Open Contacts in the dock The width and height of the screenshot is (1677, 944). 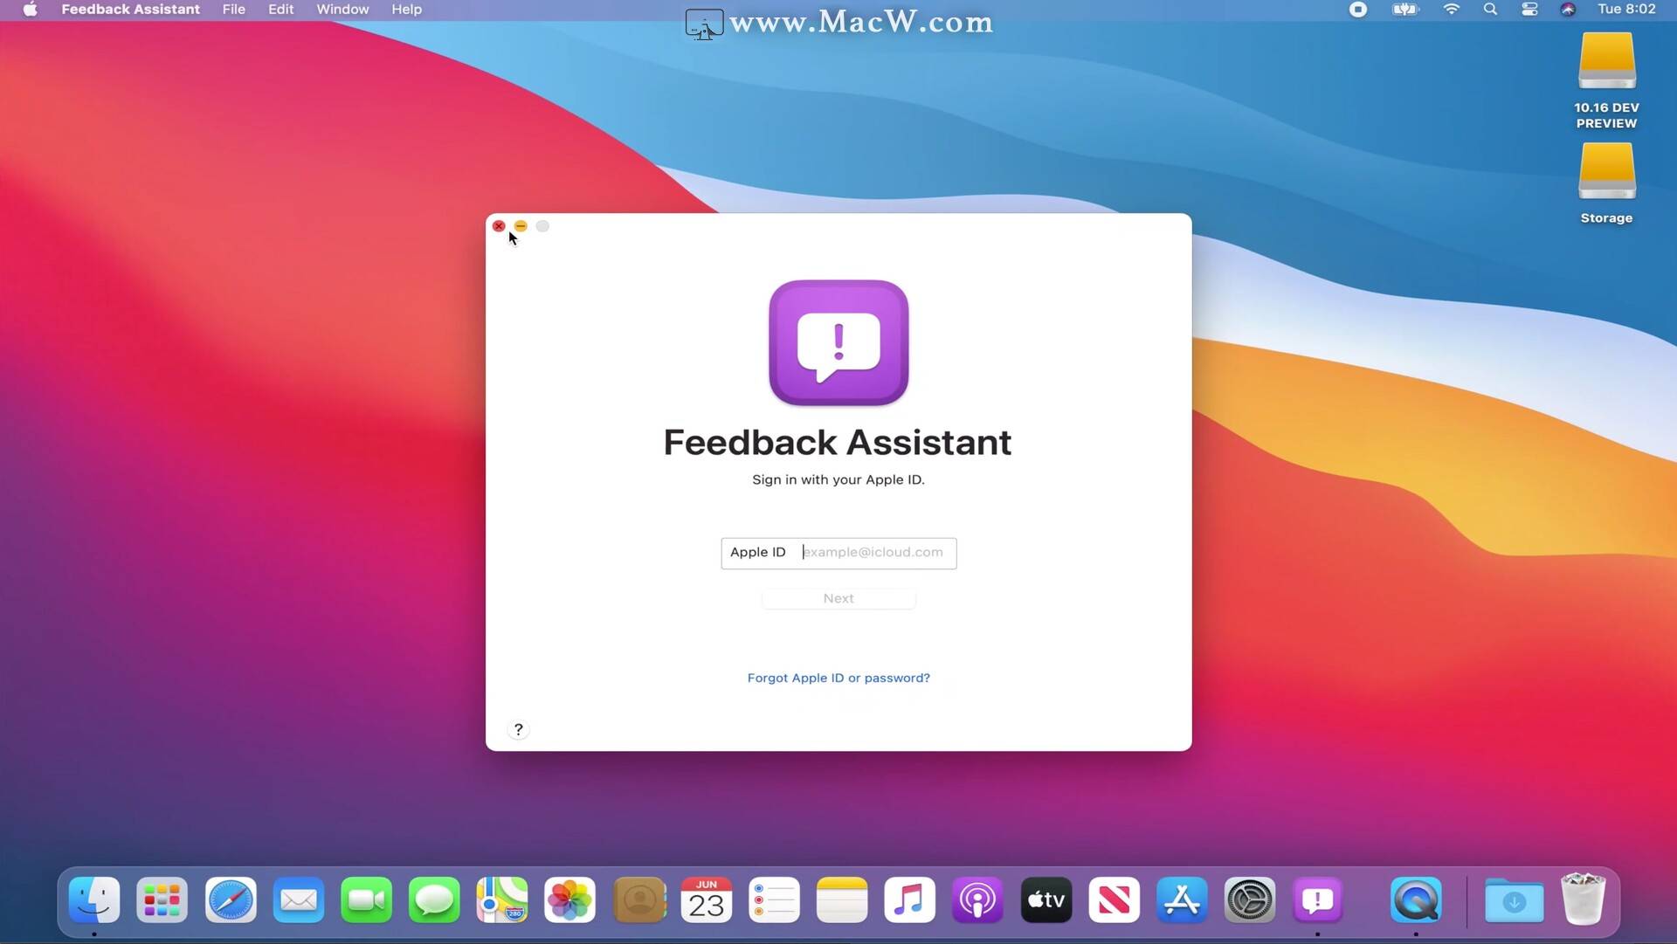pos(638,900)
